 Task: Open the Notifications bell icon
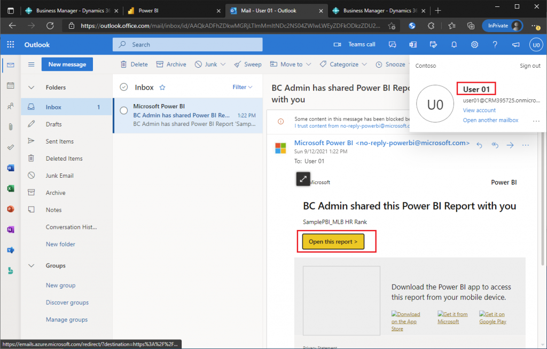click(454, 45)
